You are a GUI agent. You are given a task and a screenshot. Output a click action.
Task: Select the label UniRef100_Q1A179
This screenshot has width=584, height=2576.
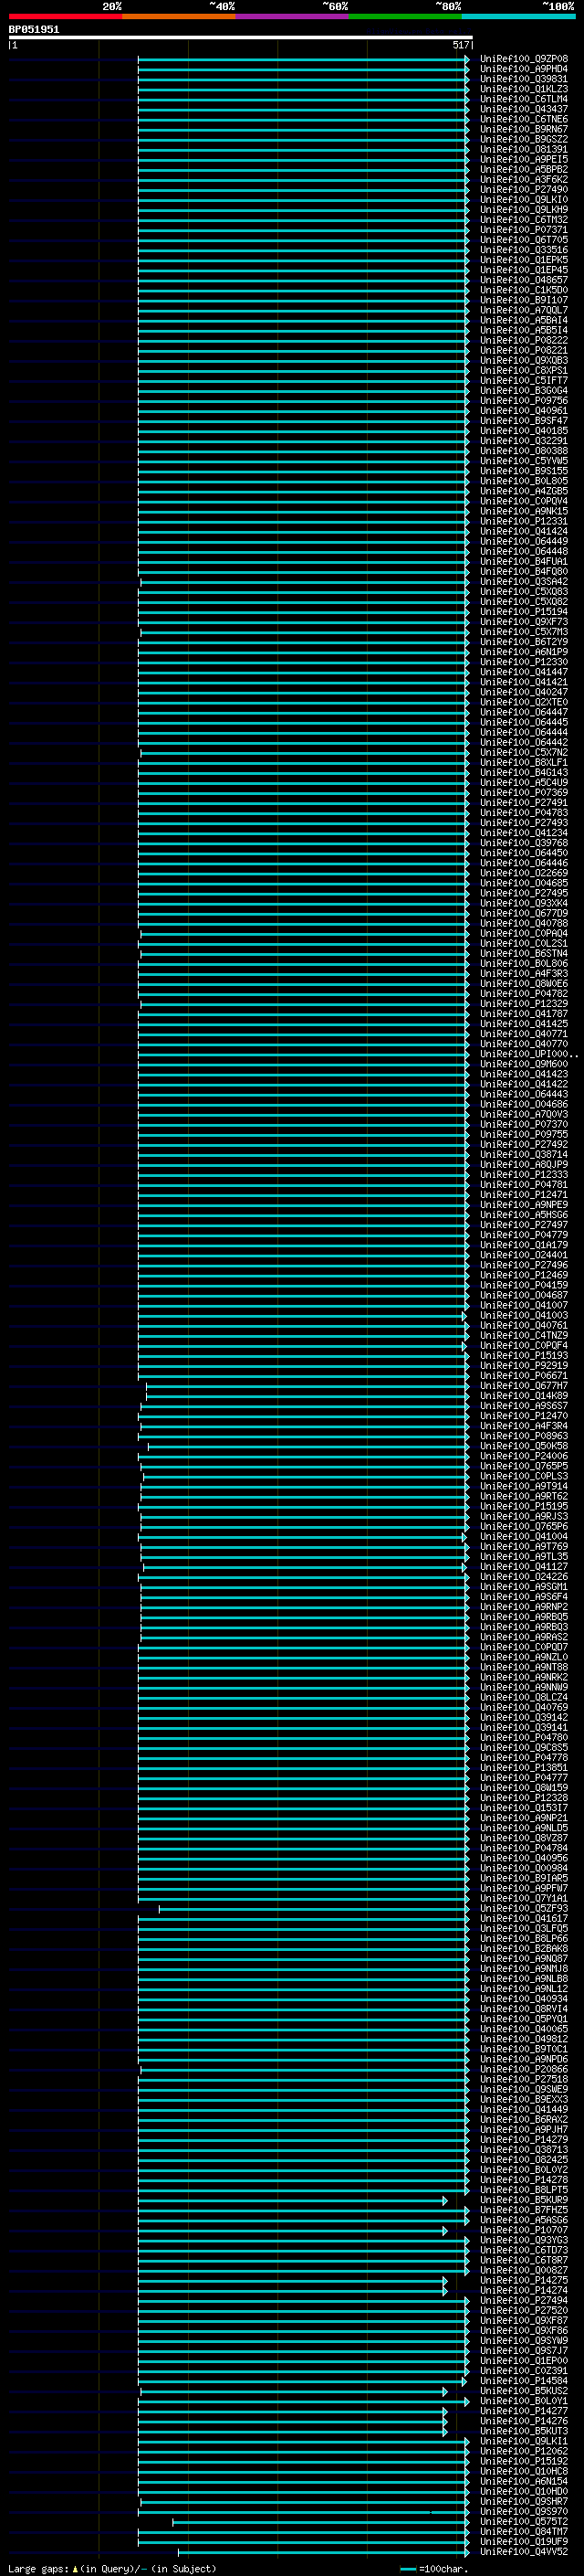[x=524, y=1245]
